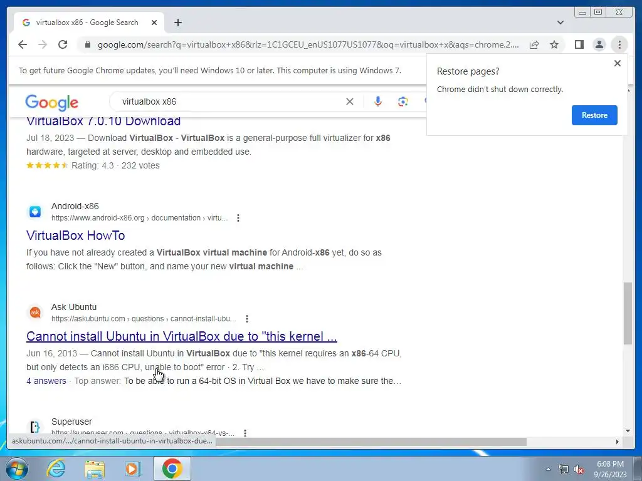This screenshot has width=642, height=481.
Task: Click the address bar URL
Action: click(x=308, y=44)
